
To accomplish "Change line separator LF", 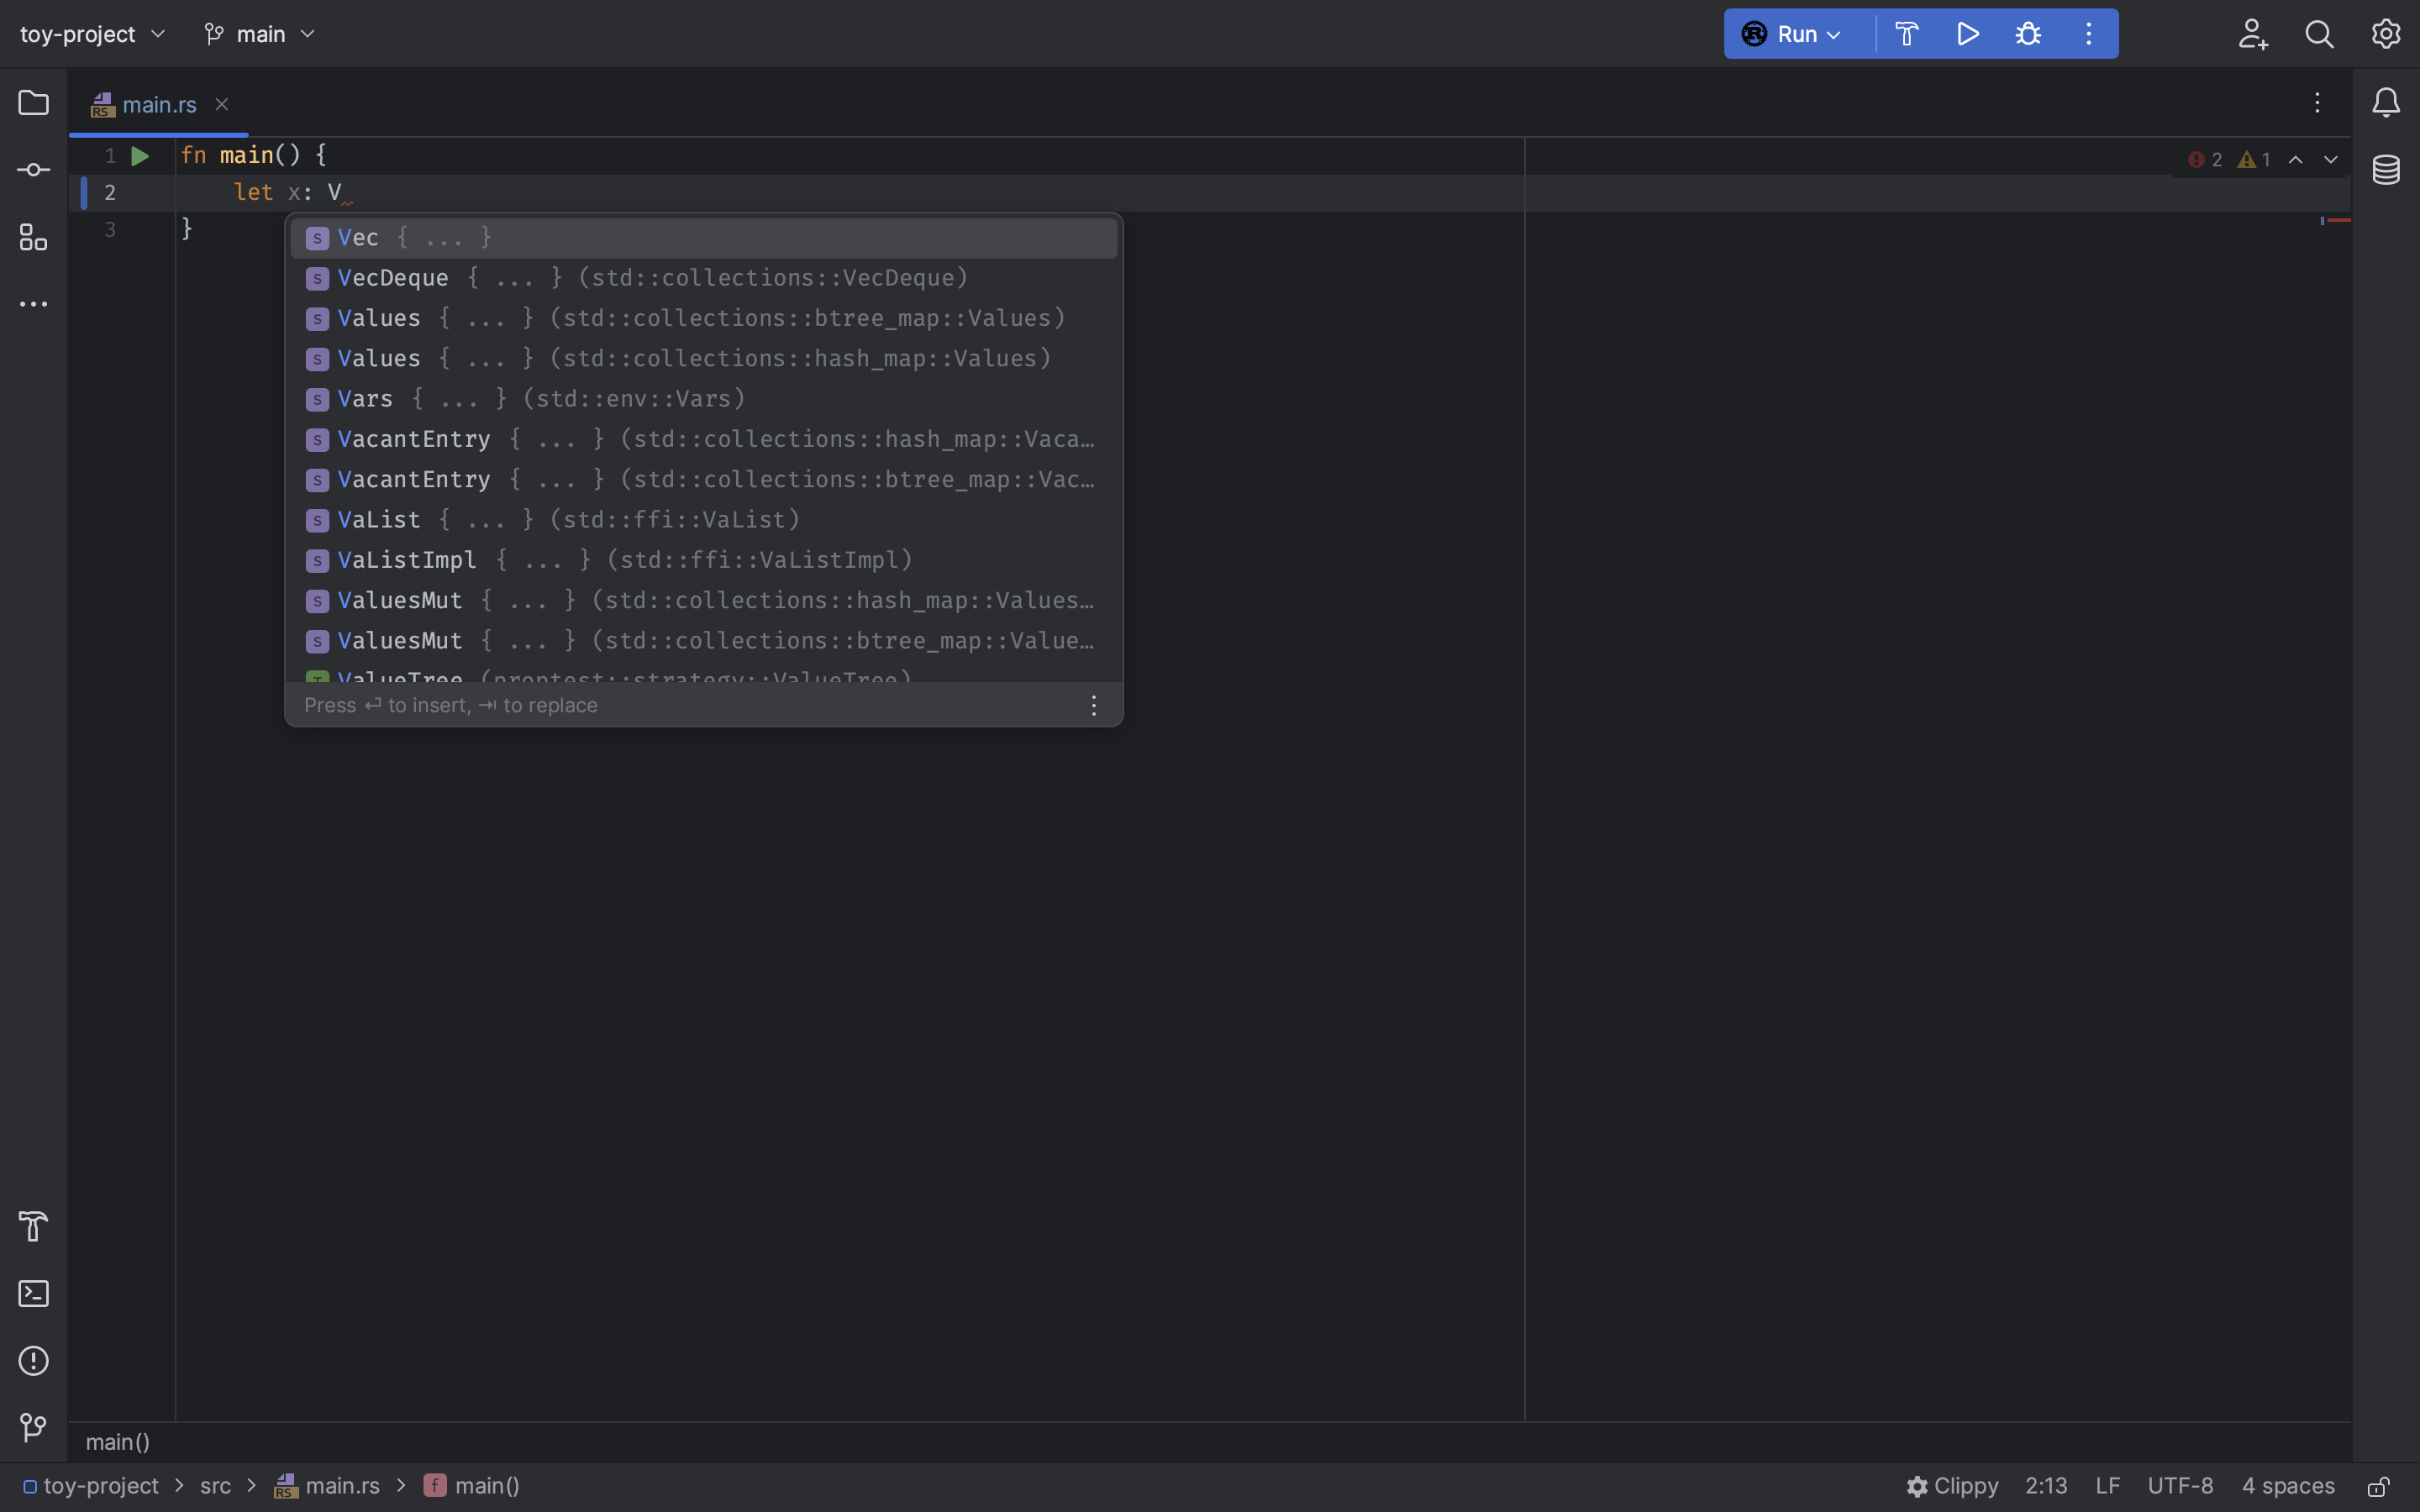I will [2107, 1486].
